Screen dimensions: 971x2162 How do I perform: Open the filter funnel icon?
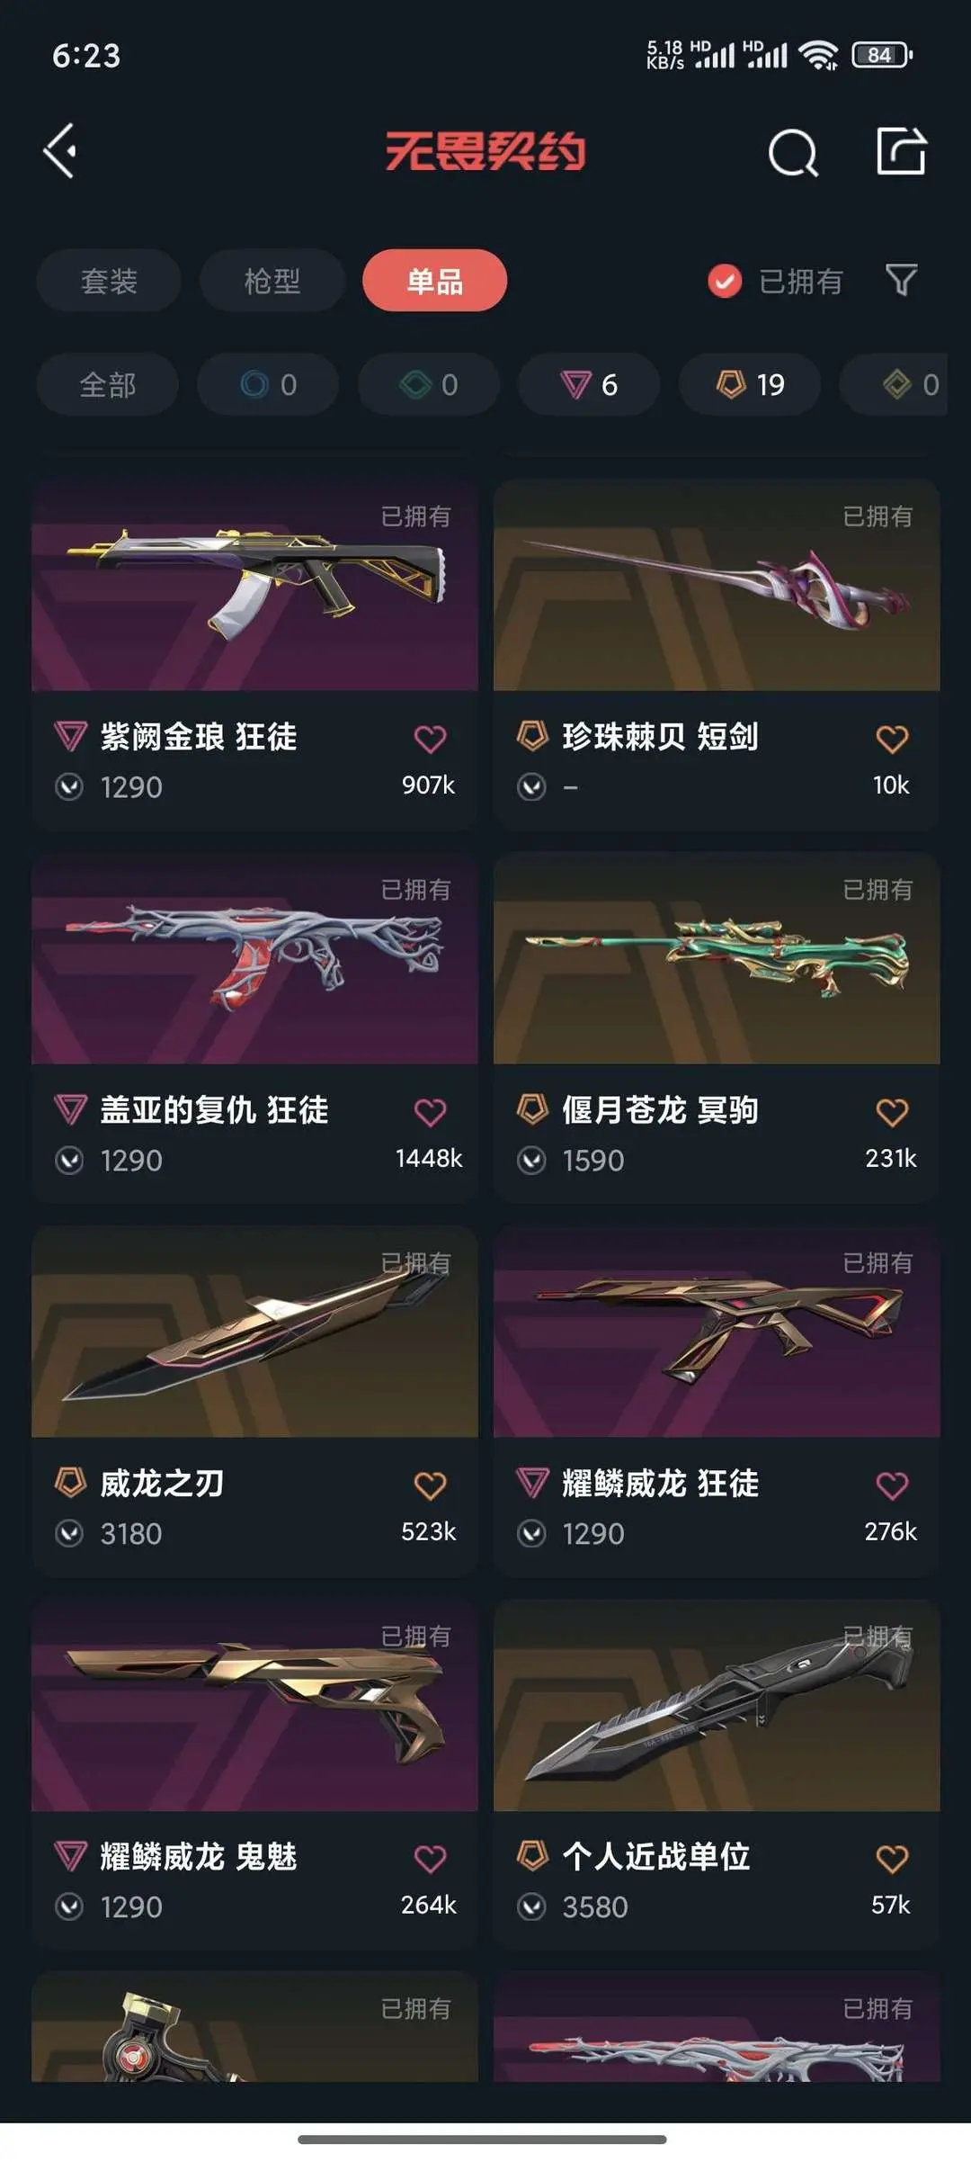coord(901,280)
